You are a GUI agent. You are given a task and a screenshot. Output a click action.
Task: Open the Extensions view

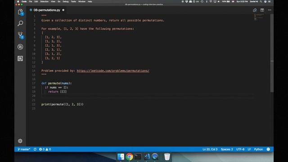20,58
